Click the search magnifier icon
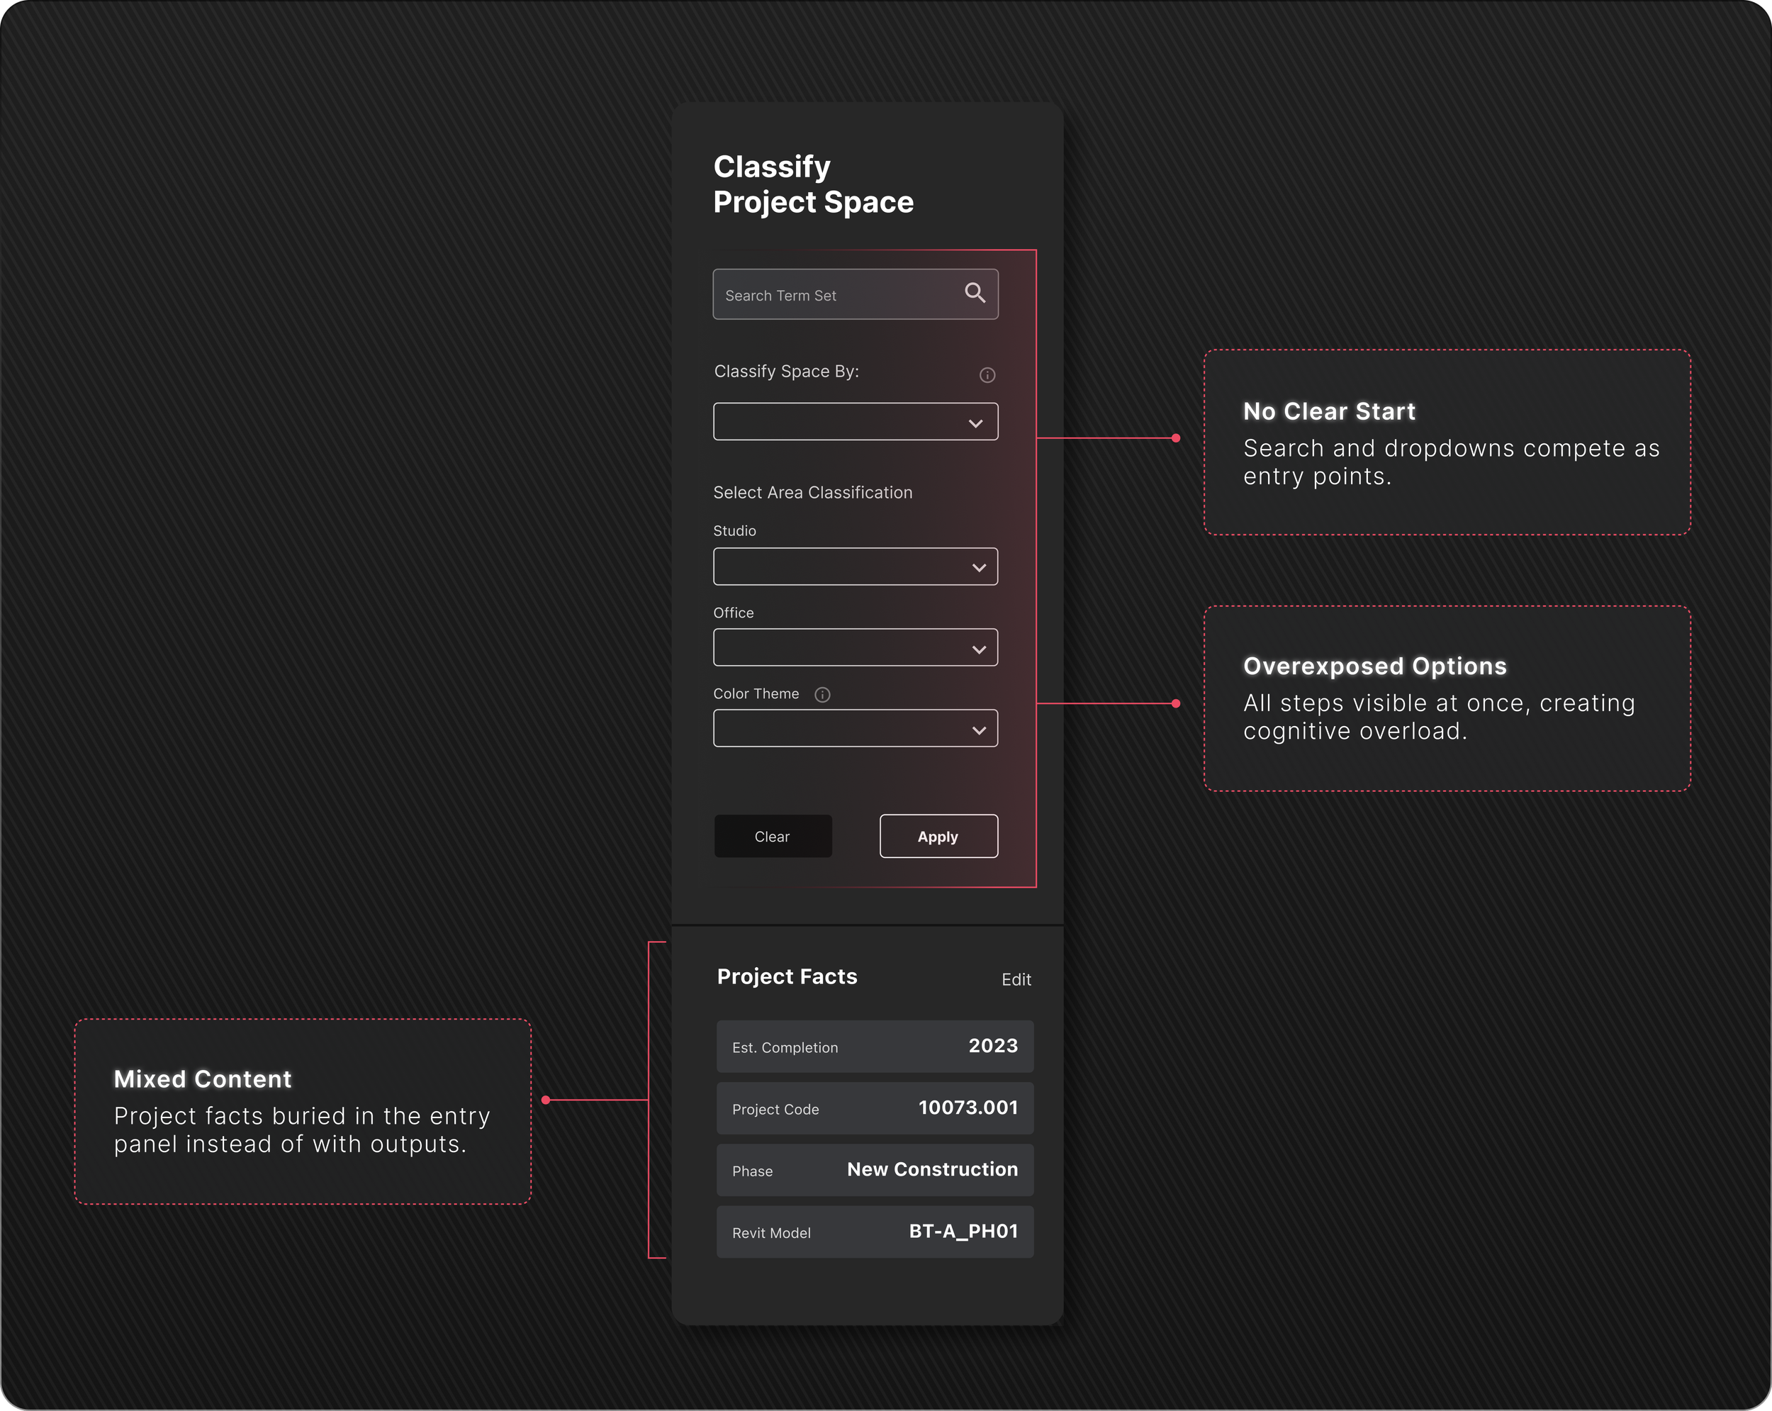This screenshot has width=1772, height=1411. (x=975, y=293)
